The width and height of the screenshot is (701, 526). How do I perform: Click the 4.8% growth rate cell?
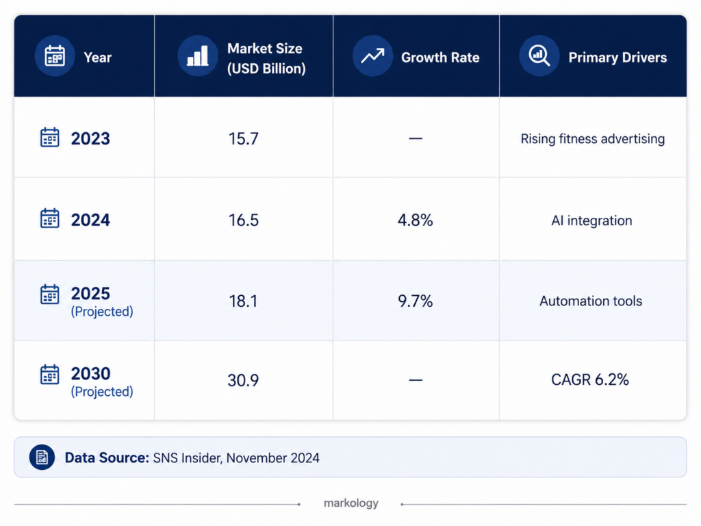(416, 220)
